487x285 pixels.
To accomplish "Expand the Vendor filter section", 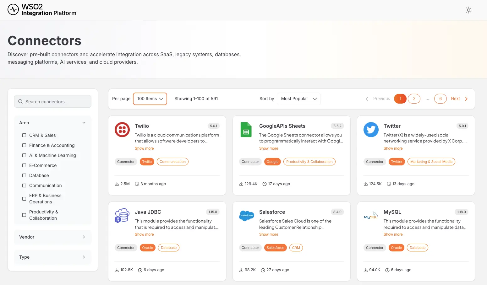I will tap(52, 237).
